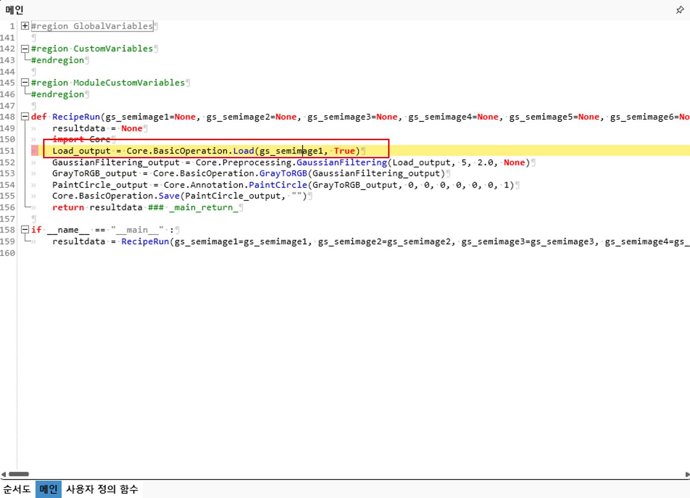
Task: Collapse the CustomVariables region
Action: pos(25,49)
